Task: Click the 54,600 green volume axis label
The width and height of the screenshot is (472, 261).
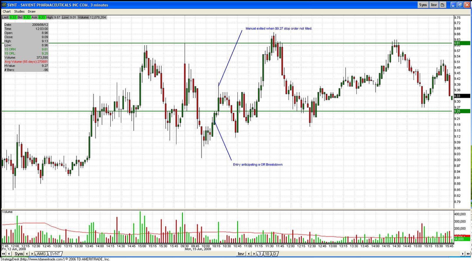Action: pyautogui.click(x=462, y=239)
